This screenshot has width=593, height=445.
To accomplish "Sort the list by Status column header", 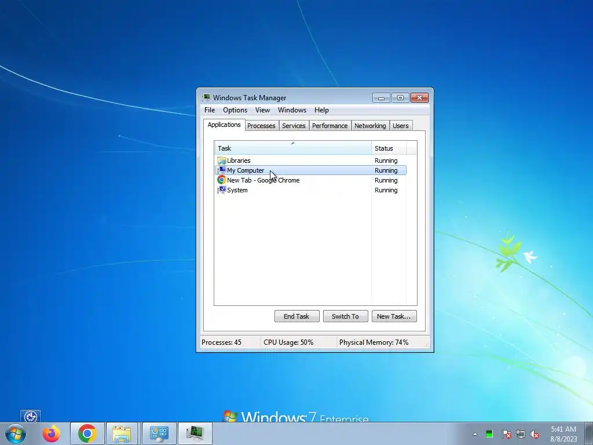I will click(389, 148).
